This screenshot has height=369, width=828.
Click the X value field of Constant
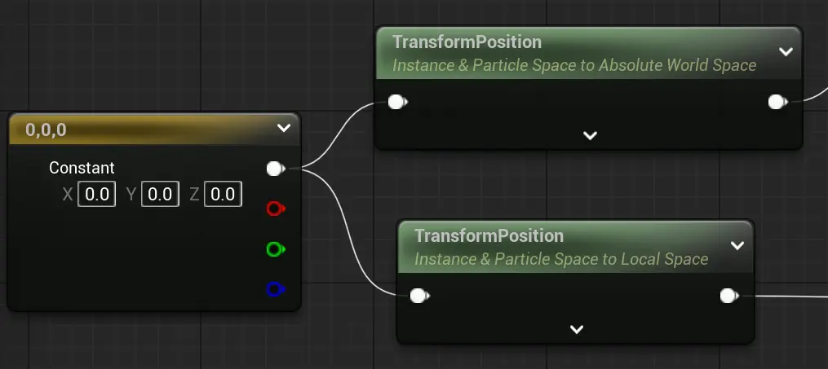click(97, 194)
